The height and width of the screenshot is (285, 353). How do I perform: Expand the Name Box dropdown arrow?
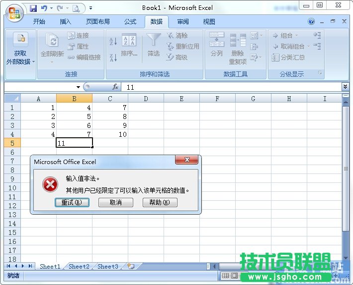78,87
